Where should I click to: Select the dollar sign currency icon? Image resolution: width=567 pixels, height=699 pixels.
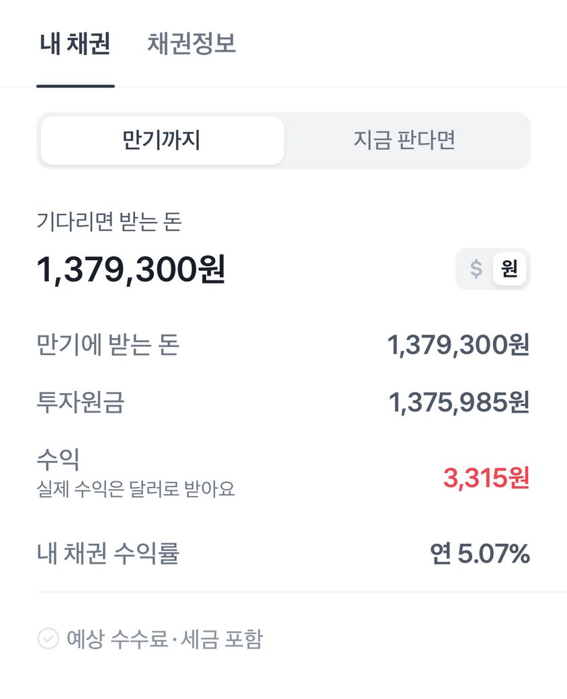pos(476,269)
